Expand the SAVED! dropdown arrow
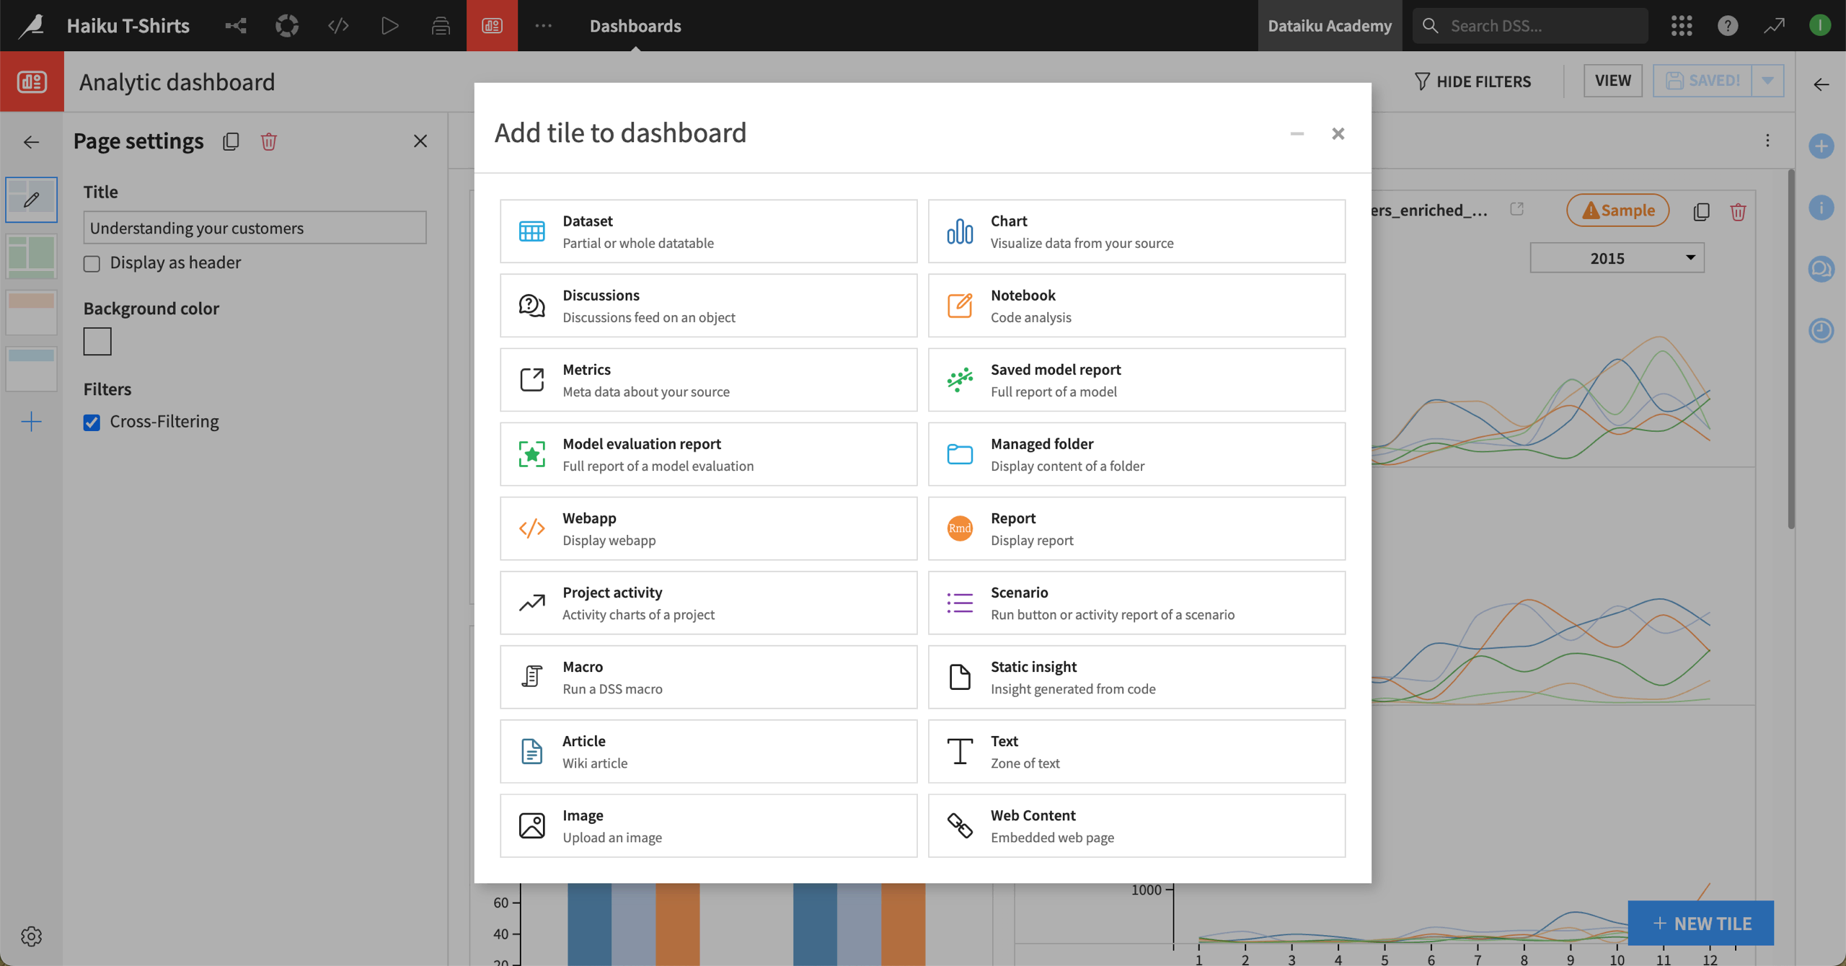 point(1767,80)
